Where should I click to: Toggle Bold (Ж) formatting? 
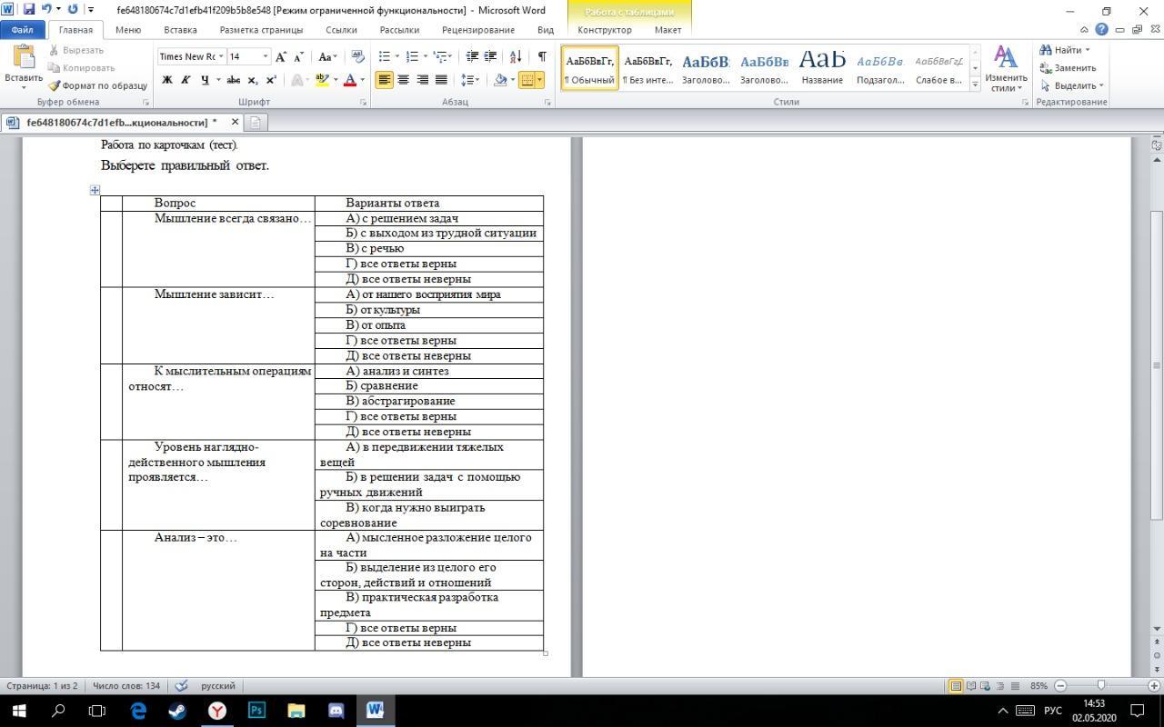point(166,80)
